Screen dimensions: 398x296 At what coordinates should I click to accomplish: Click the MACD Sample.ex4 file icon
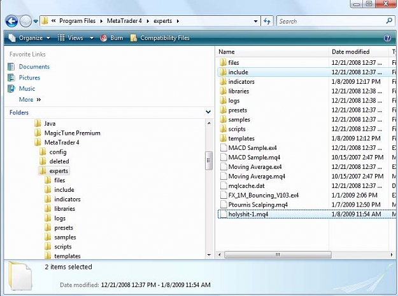point(224,147)
